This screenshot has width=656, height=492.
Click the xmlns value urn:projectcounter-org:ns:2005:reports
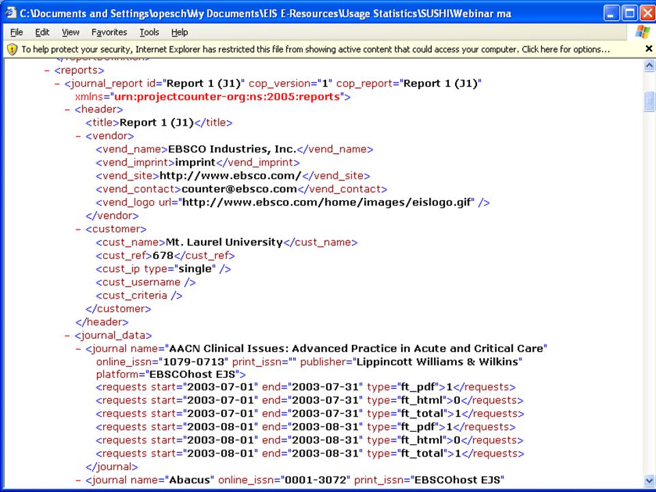(x=227, y=96)
